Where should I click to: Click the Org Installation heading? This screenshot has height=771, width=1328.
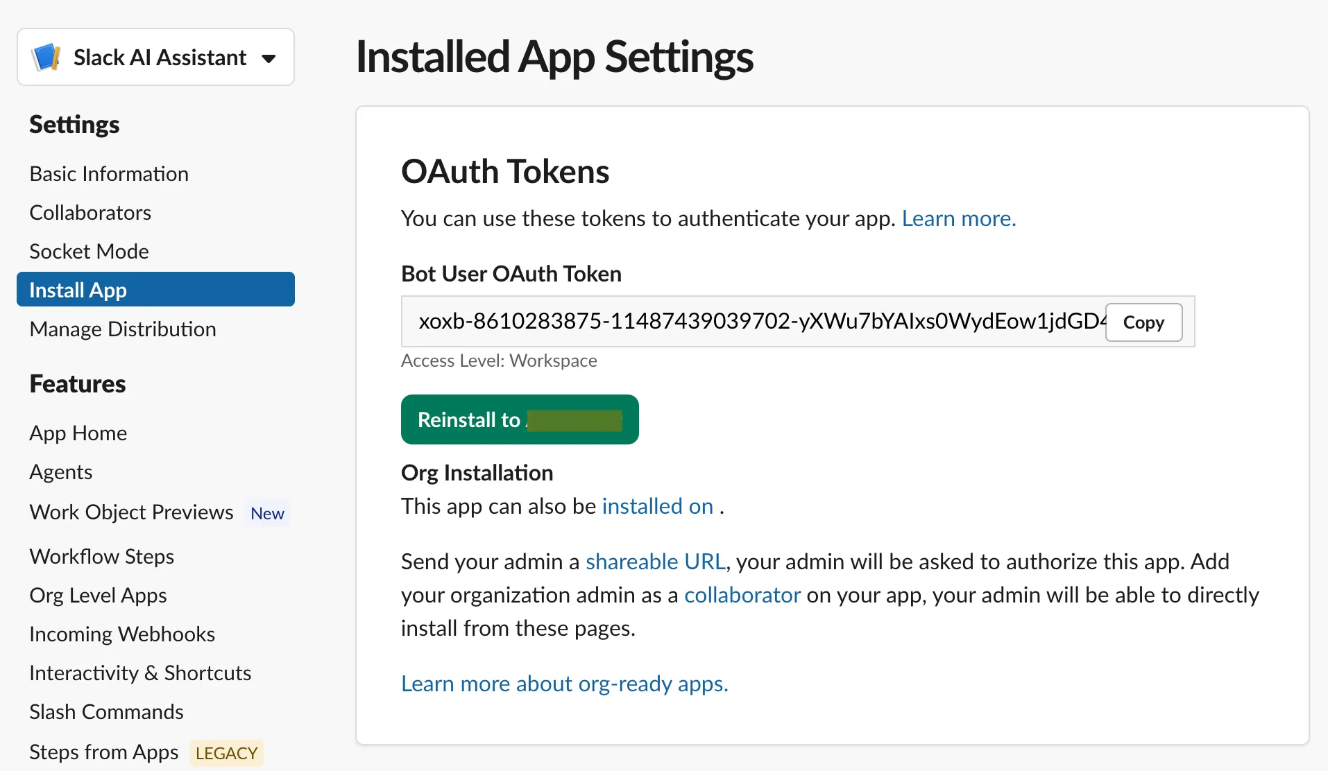(477, 473)
